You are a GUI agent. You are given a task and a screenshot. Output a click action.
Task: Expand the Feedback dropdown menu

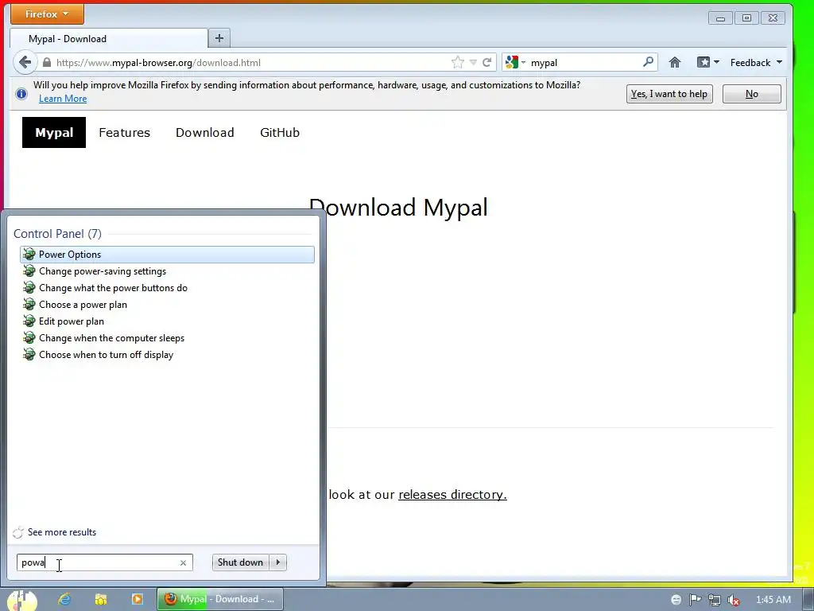click(756, 62)
